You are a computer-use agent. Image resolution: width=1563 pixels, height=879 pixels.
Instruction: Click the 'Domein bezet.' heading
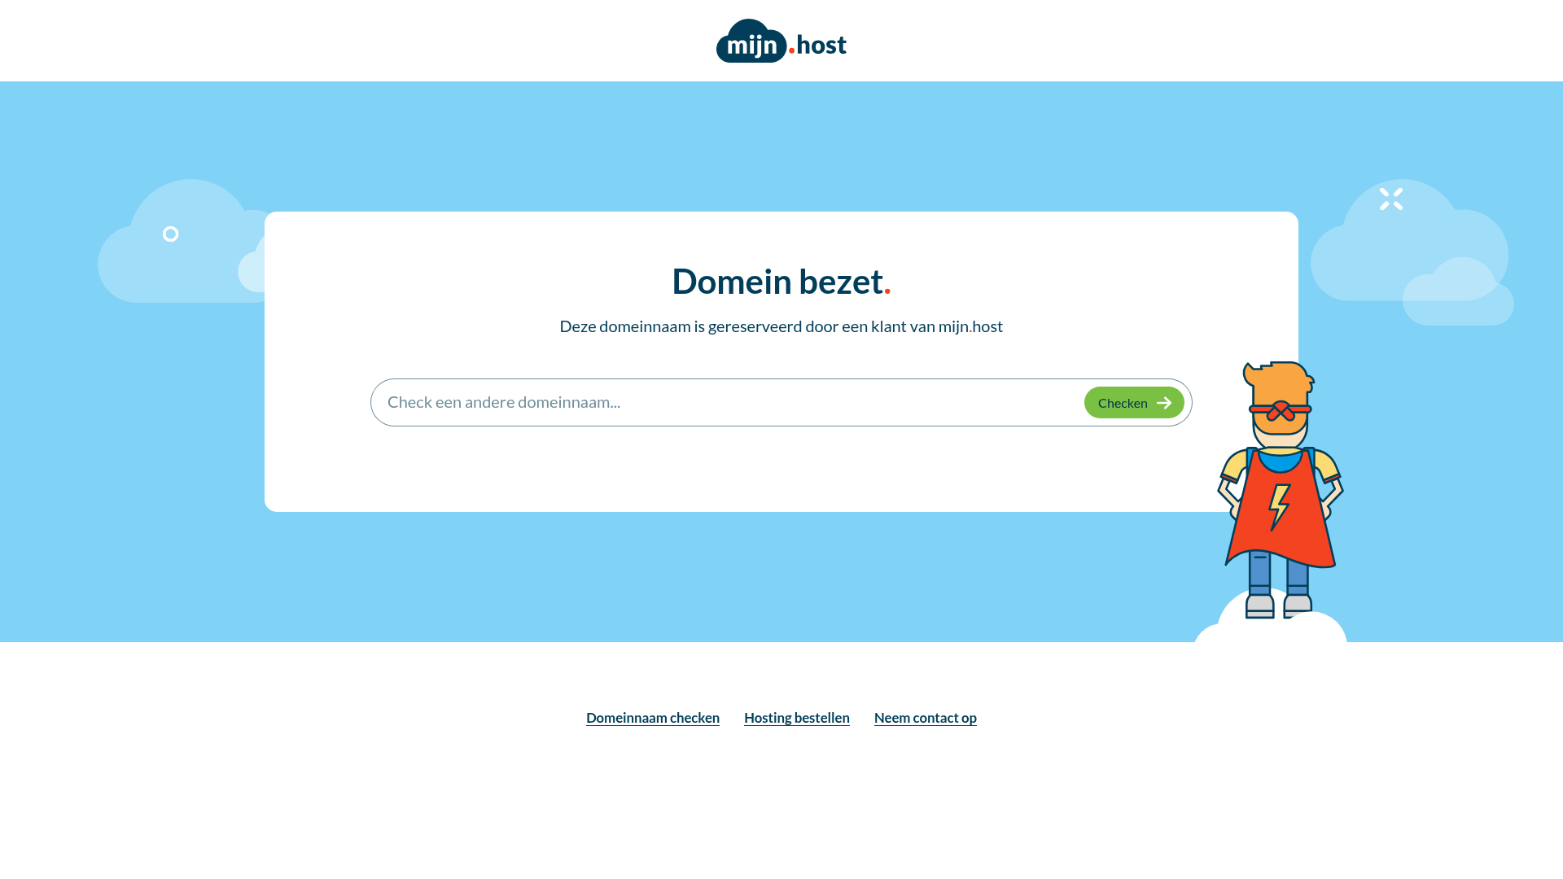[781, 281]
